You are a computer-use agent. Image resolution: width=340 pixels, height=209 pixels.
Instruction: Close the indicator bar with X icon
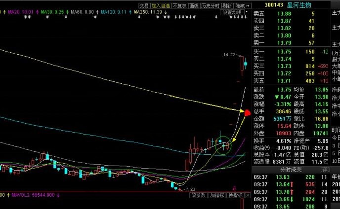point(248,196)
